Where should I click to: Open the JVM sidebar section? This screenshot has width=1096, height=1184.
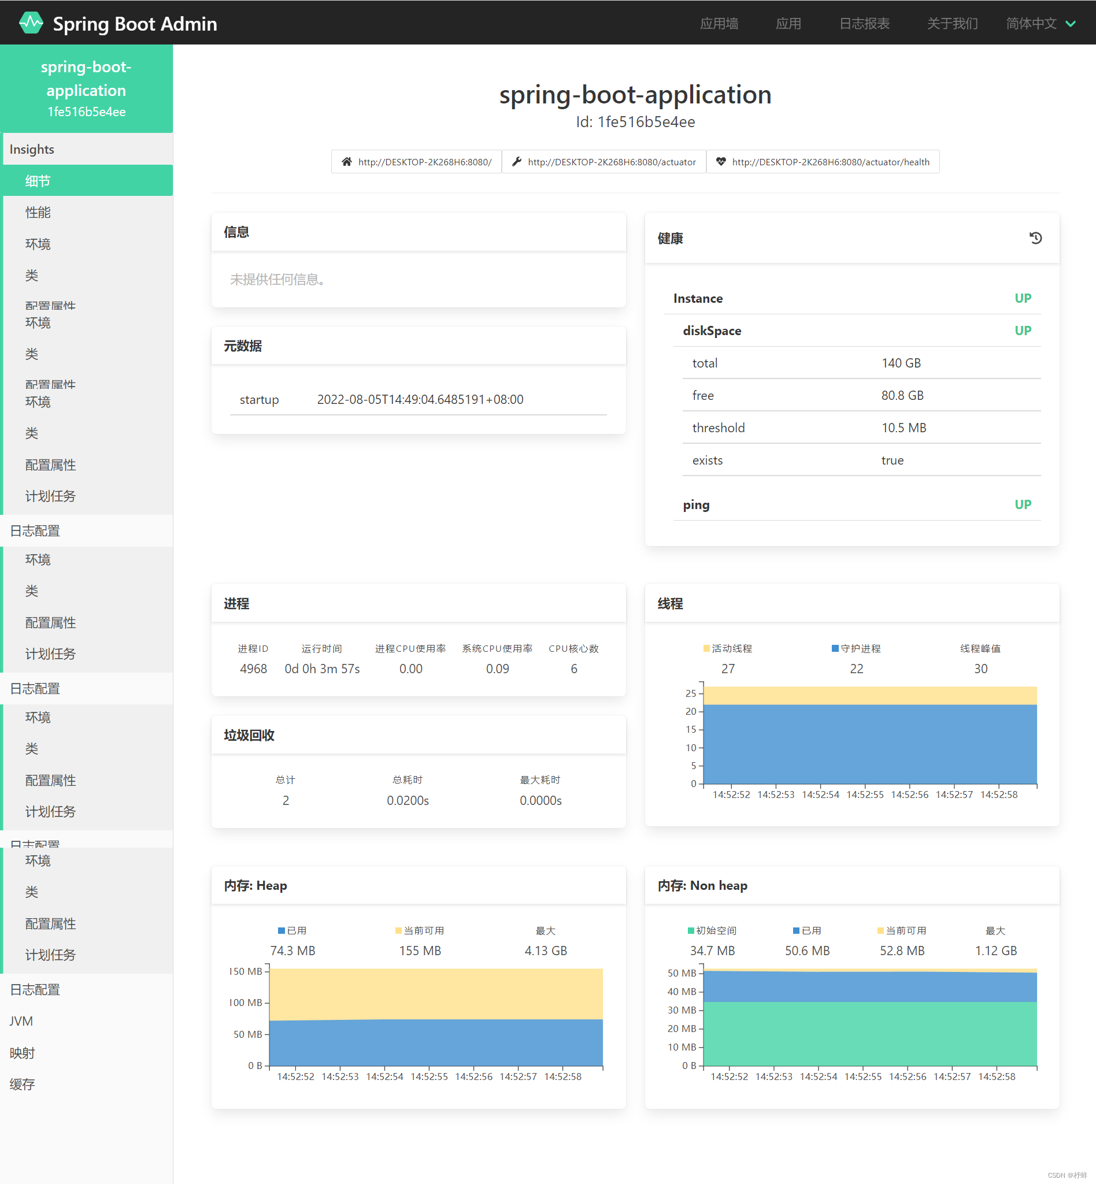point(87,1021)
